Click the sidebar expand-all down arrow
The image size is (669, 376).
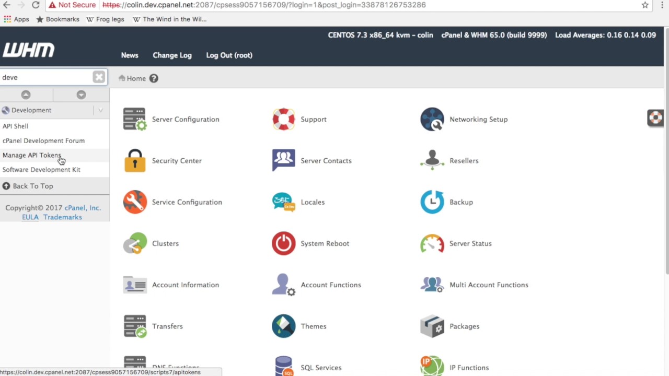pyautogui.click(x=81, y=95)
